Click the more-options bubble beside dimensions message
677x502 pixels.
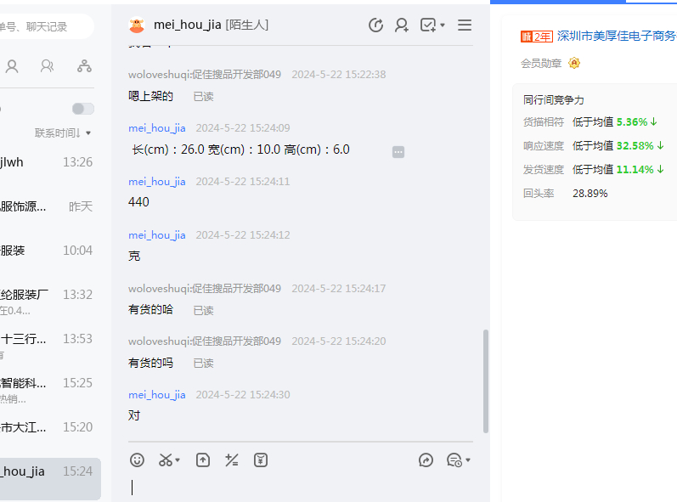coord(398,152)
